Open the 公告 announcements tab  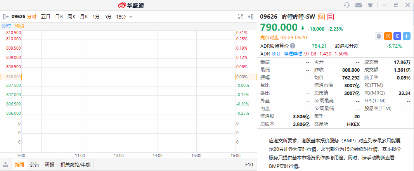pyautogui.click(x=35, y=164)
